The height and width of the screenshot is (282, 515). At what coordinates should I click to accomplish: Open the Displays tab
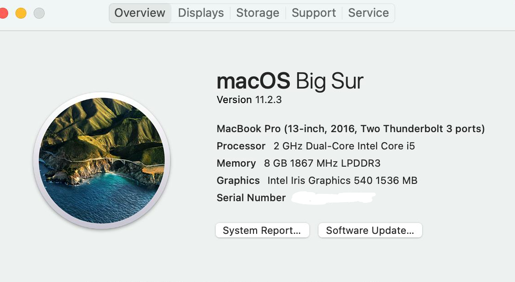click(201, 13)
